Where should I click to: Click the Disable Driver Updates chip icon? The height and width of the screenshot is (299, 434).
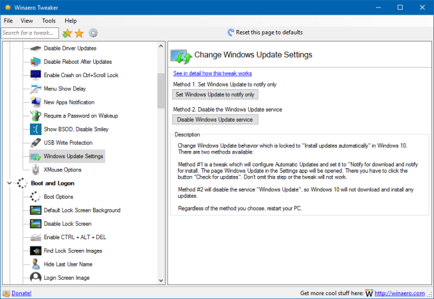[36, 48]
